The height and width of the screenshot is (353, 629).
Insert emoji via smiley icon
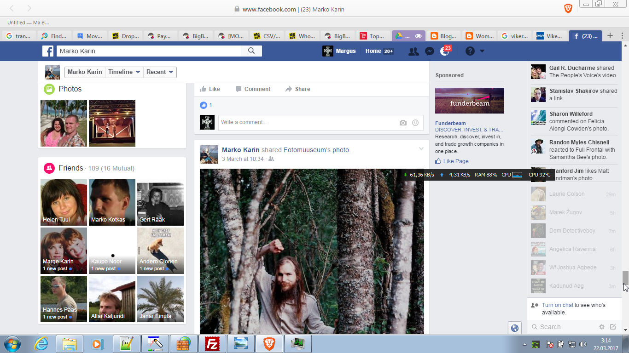[x=415, y=123]
